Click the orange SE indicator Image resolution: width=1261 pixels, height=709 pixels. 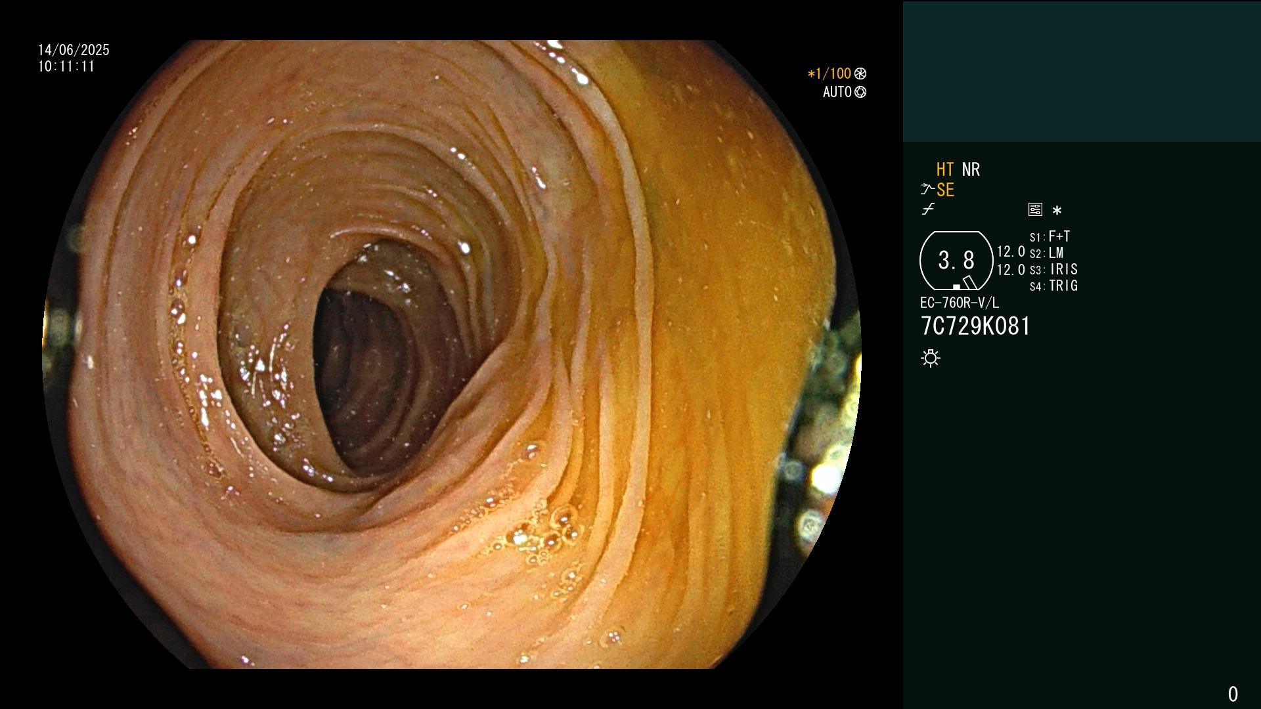[x=945, y=190]
